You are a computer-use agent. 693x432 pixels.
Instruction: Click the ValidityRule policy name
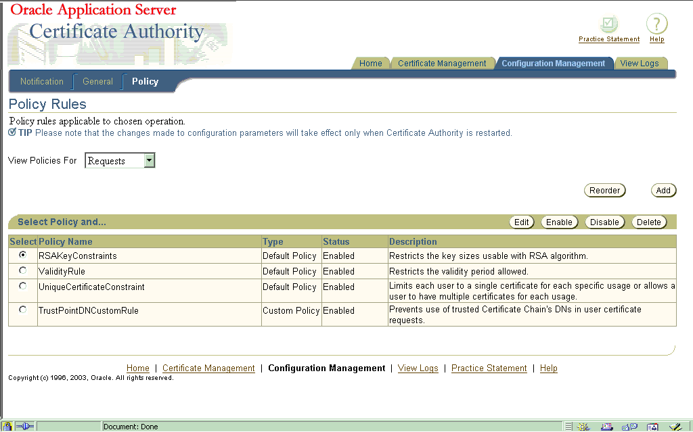point(62,271)
